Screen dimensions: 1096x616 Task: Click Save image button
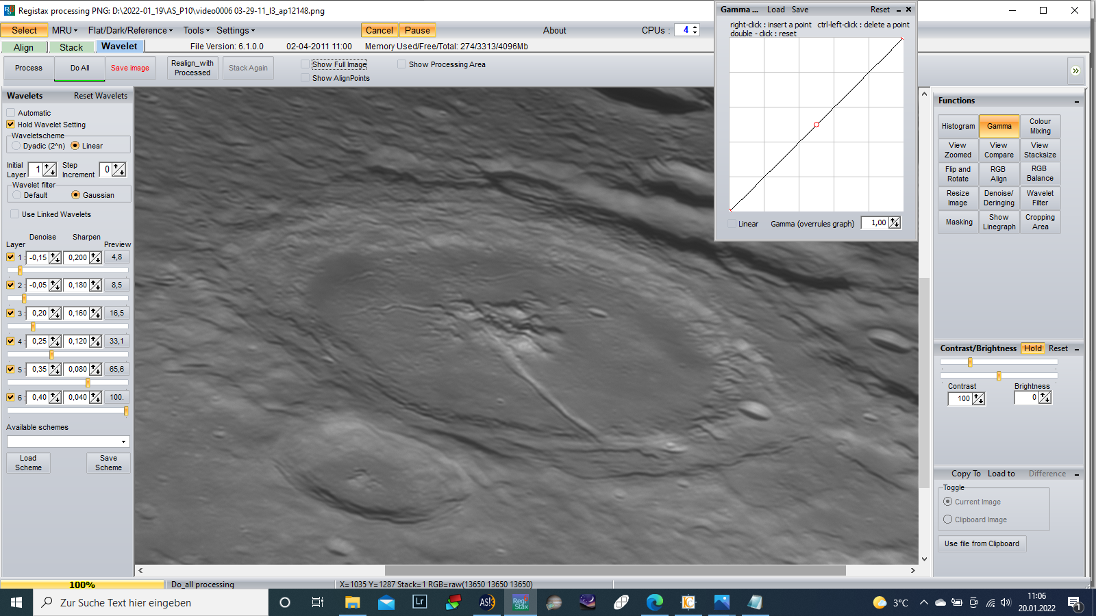pos(130,68)
